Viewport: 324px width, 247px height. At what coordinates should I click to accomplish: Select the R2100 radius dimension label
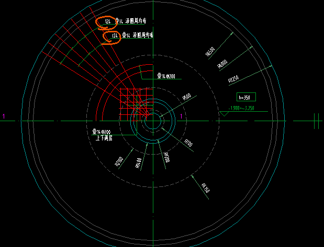click(x=119, y=161)
